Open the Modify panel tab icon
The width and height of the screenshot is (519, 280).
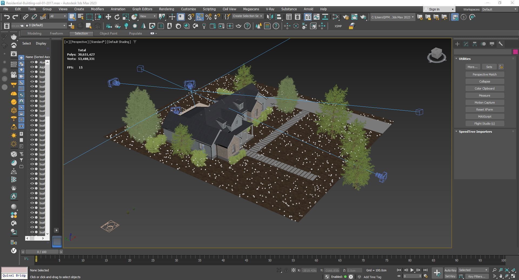466,44
